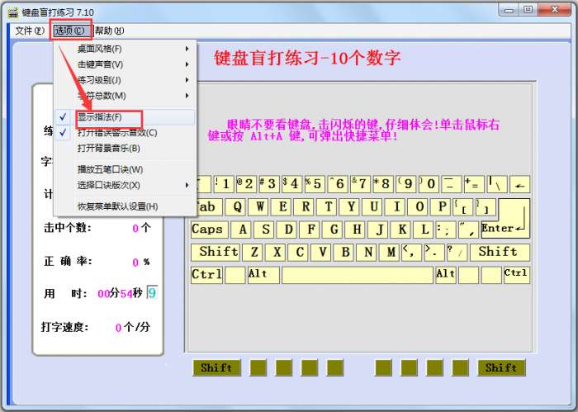This screenshot has width=578, height=412.
Task: Click the backspace arrow key
Action: 519,184
